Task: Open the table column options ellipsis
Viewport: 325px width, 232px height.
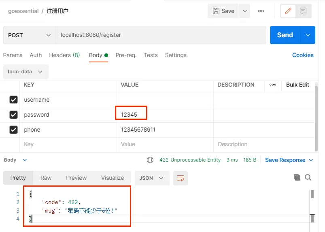Action: pos(273,85)
